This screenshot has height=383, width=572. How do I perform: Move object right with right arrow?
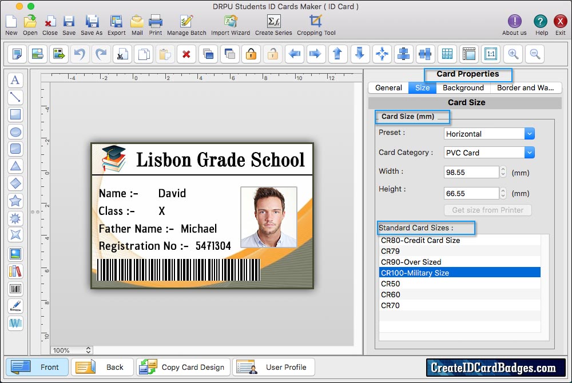tap(316, 54)
